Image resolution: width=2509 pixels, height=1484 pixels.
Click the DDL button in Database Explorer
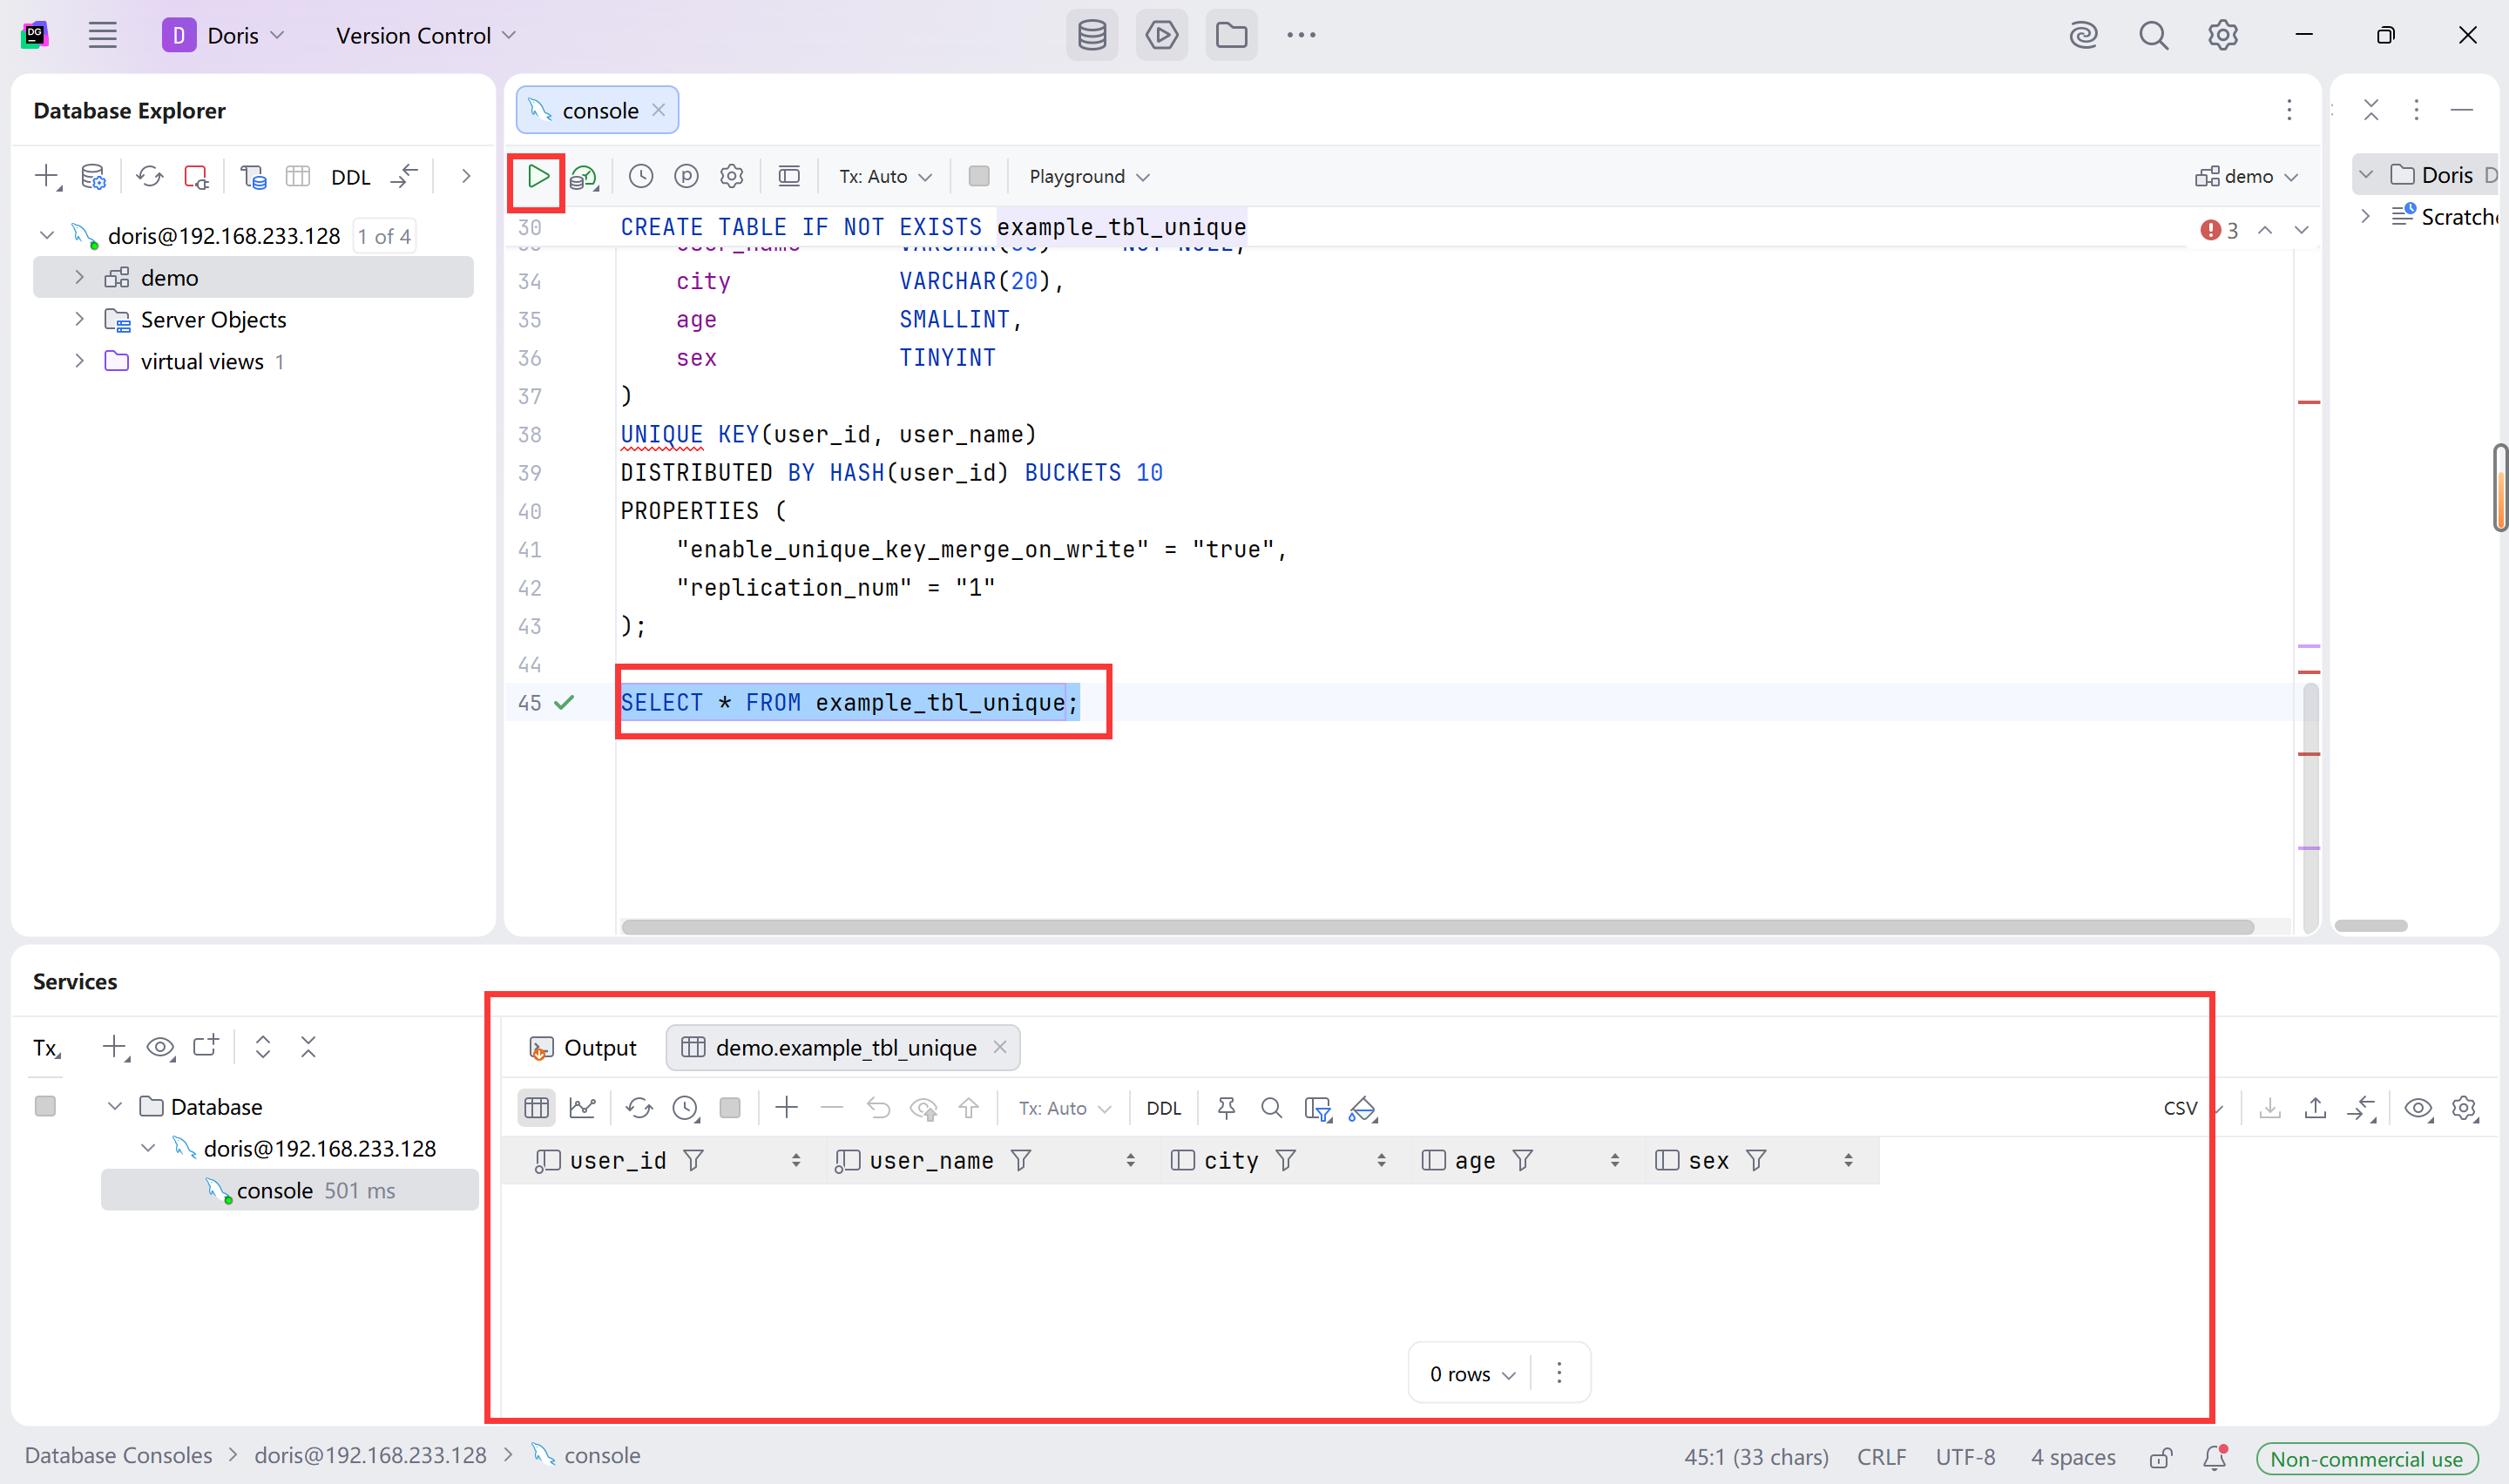click(350, 177)
